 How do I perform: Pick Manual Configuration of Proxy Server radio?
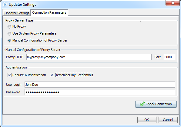(x=9, y=41)
